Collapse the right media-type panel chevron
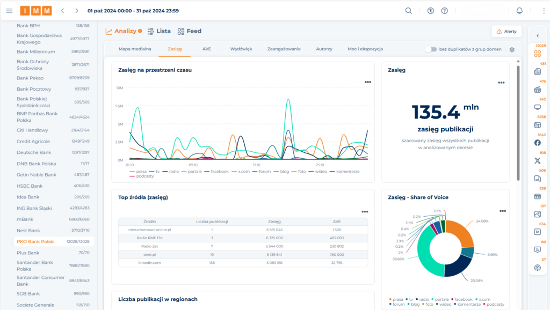550x310 pixels. pos(537,36)
